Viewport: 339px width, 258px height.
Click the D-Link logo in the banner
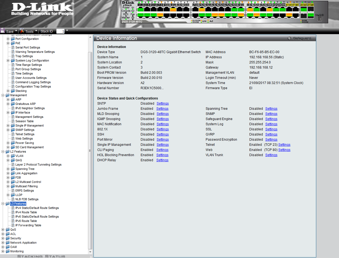pyautogui.click(x=42, y=9)
